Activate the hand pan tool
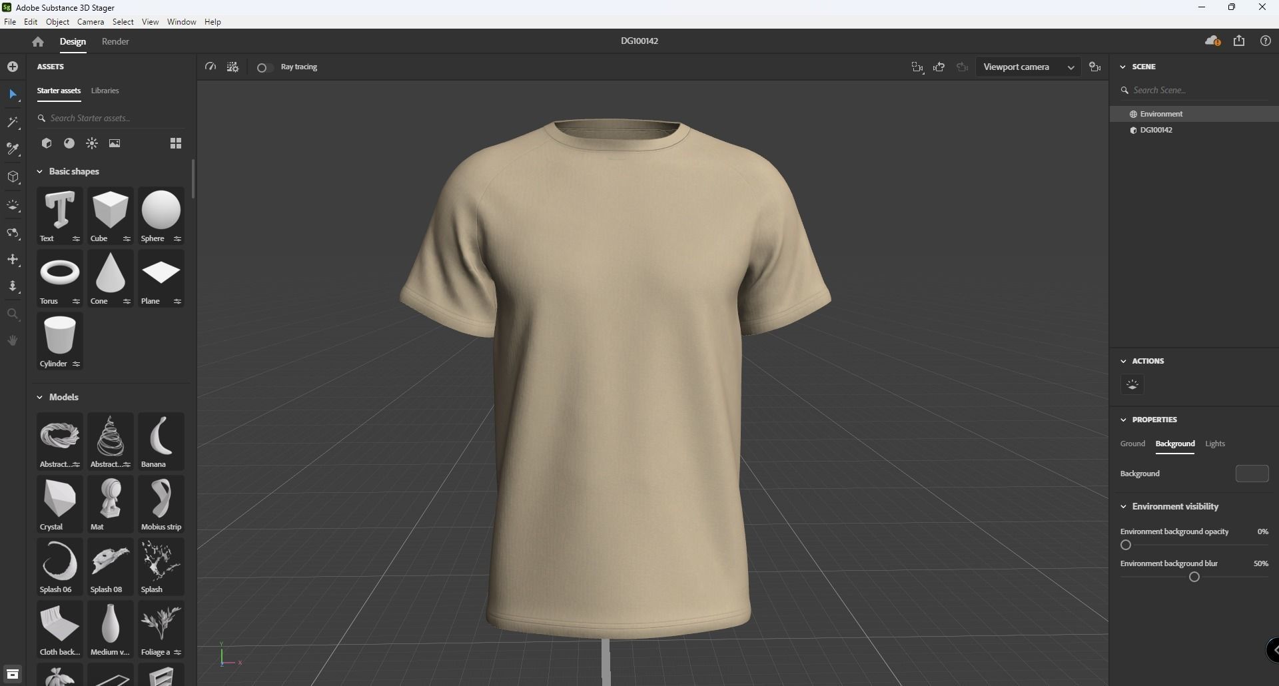The width and height of the screenshot is (1279, 686). click(x=13, y=341)
